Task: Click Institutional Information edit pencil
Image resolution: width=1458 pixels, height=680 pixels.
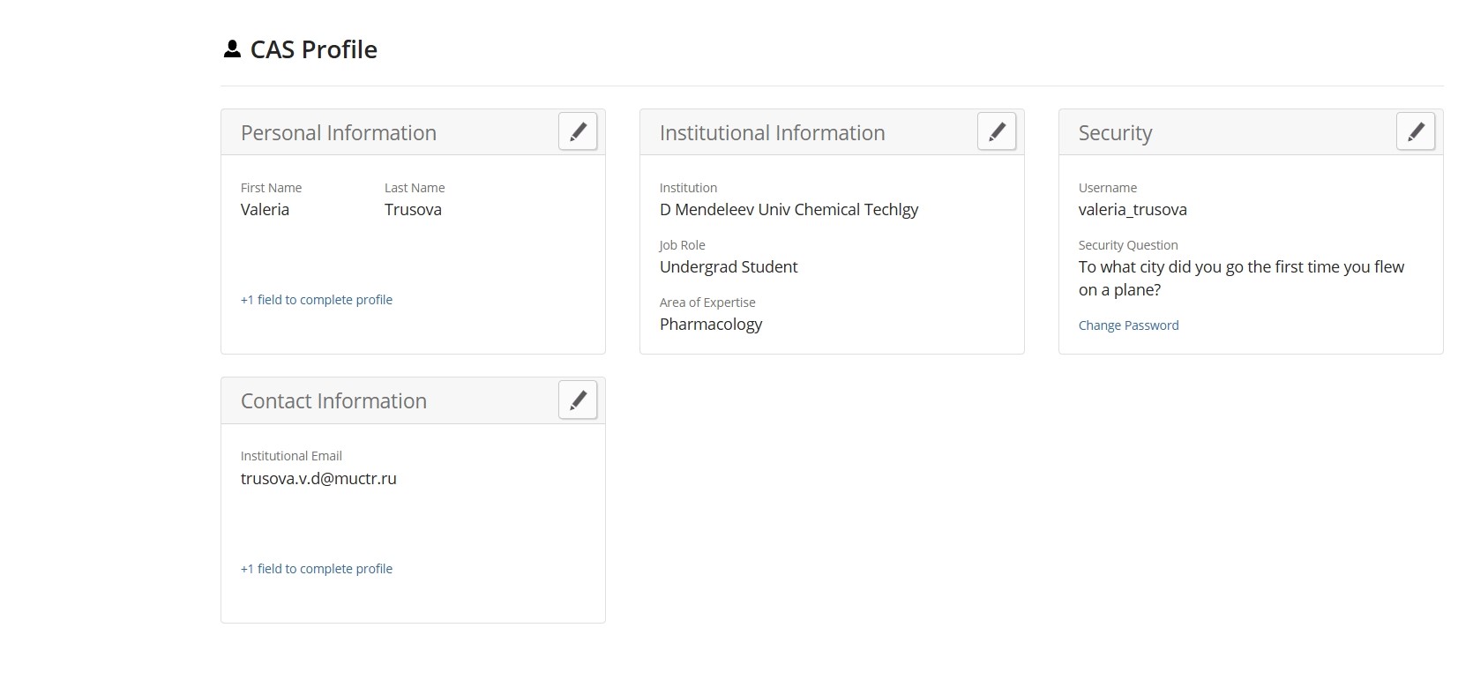Action: click(x=997, y=132)
